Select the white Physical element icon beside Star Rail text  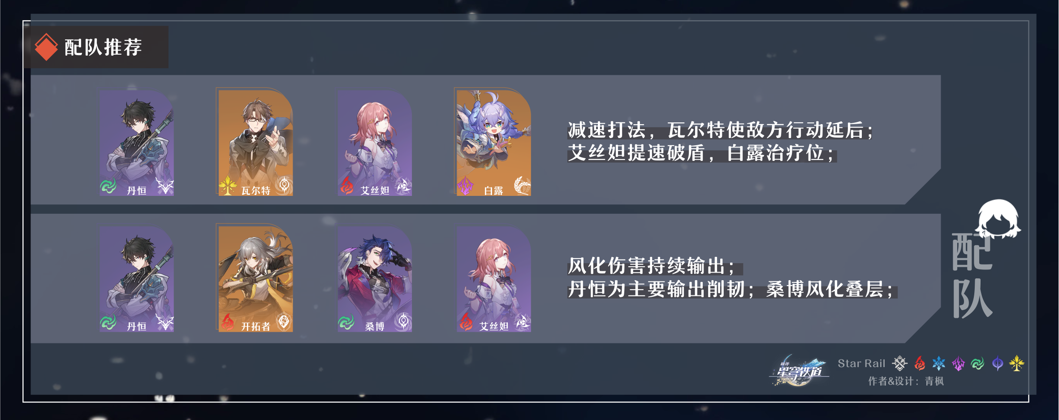899,364
